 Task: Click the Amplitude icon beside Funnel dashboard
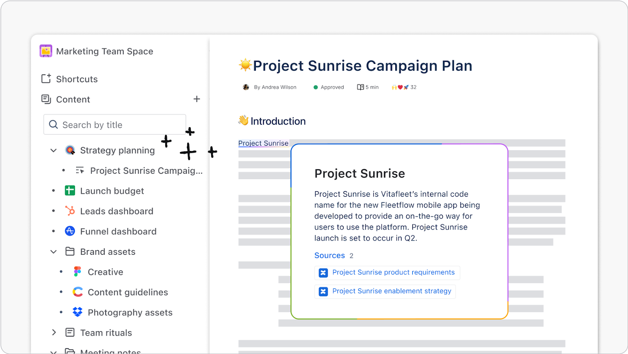pos(70,231)
